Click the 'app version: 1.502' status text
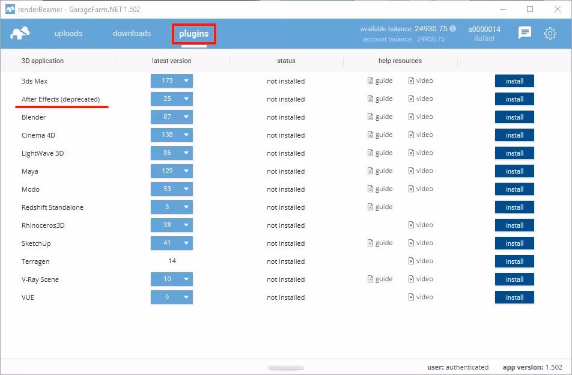 [532, 367]
